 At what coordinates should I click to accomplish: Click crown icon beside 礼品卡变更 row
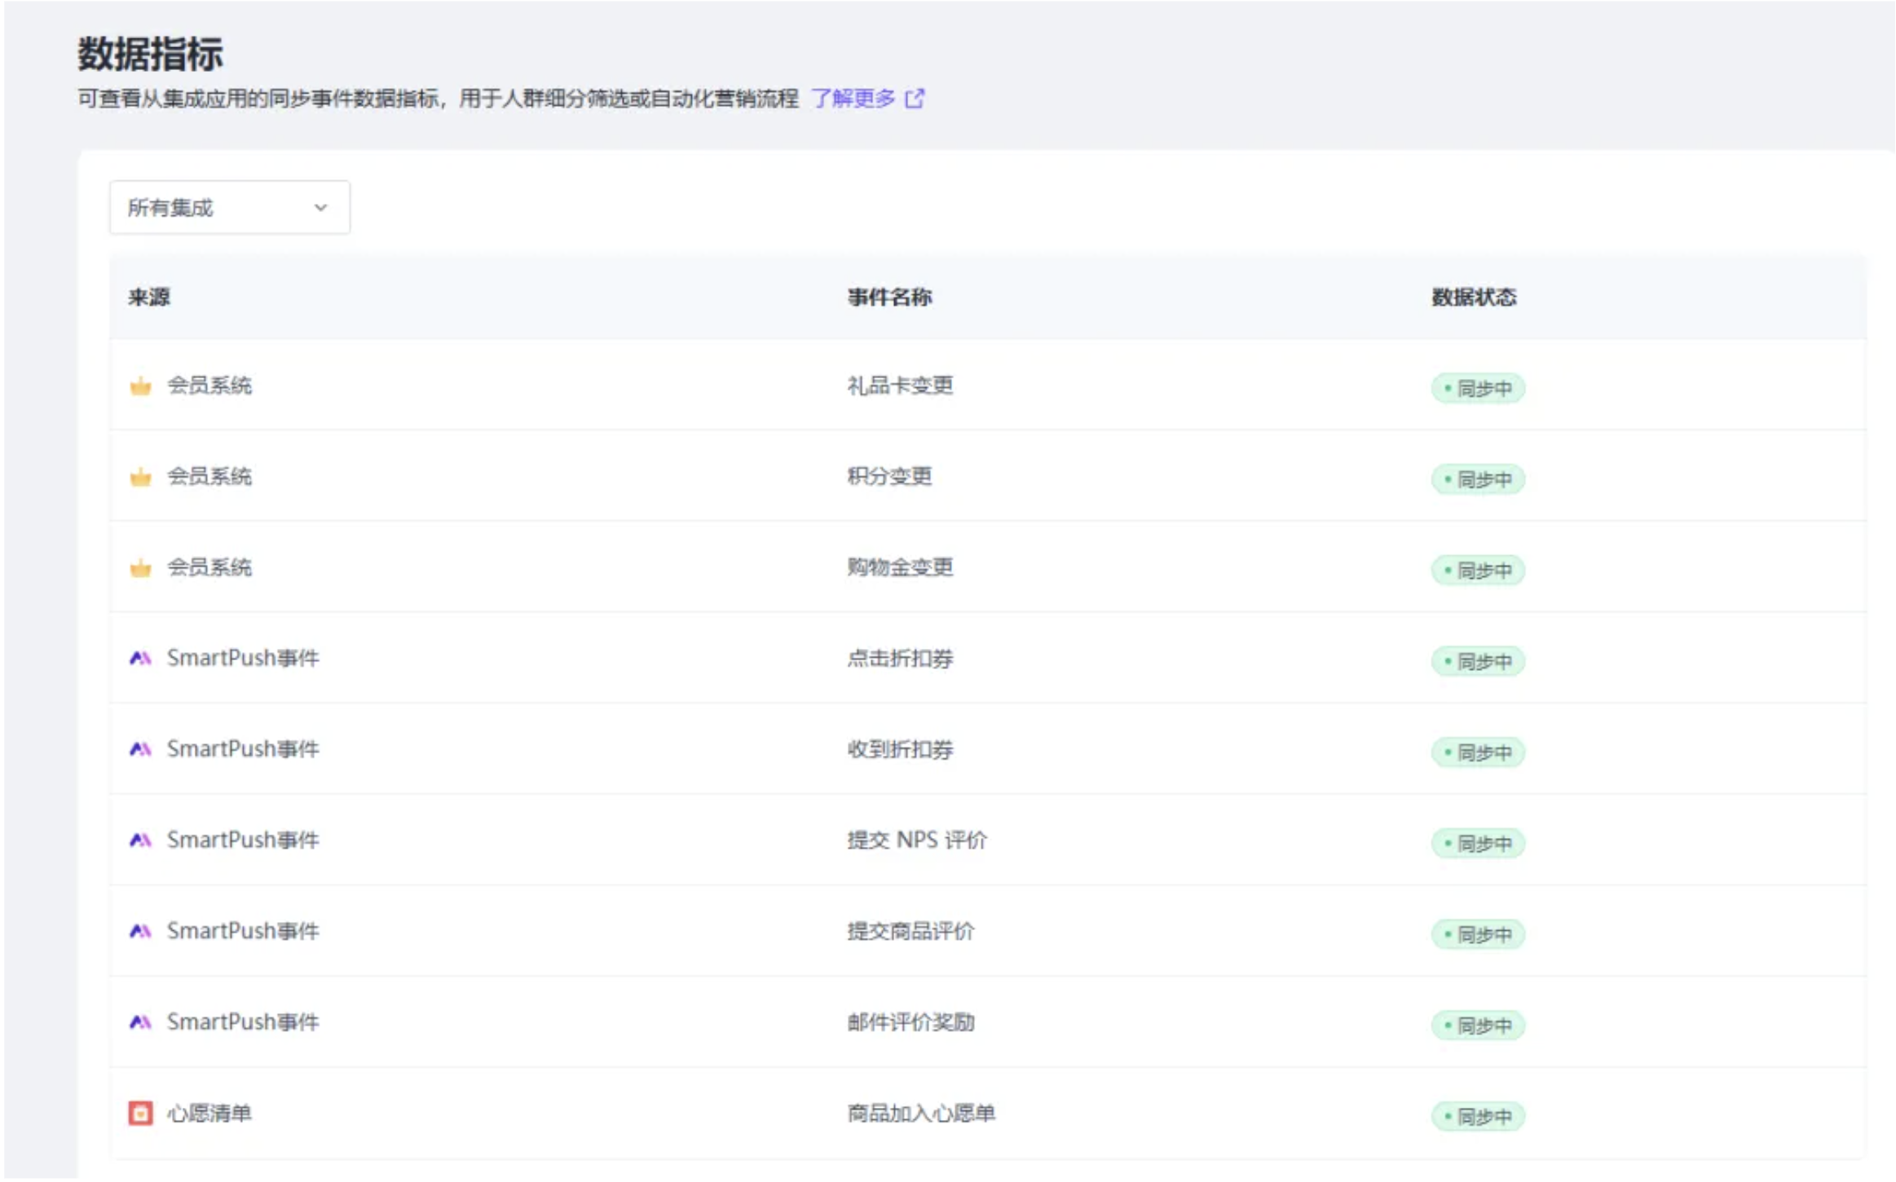tap(140, 386)
